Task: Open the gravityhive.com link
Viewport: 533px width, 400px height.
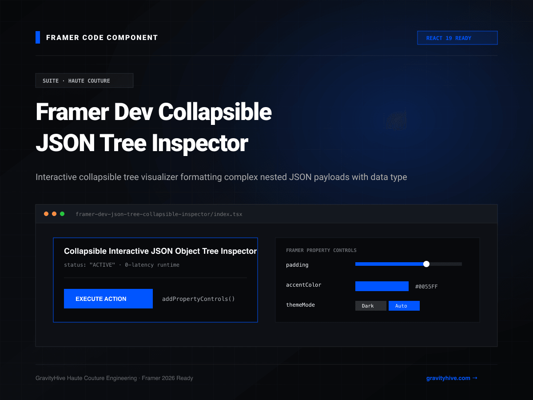Action: click(452, 378)
